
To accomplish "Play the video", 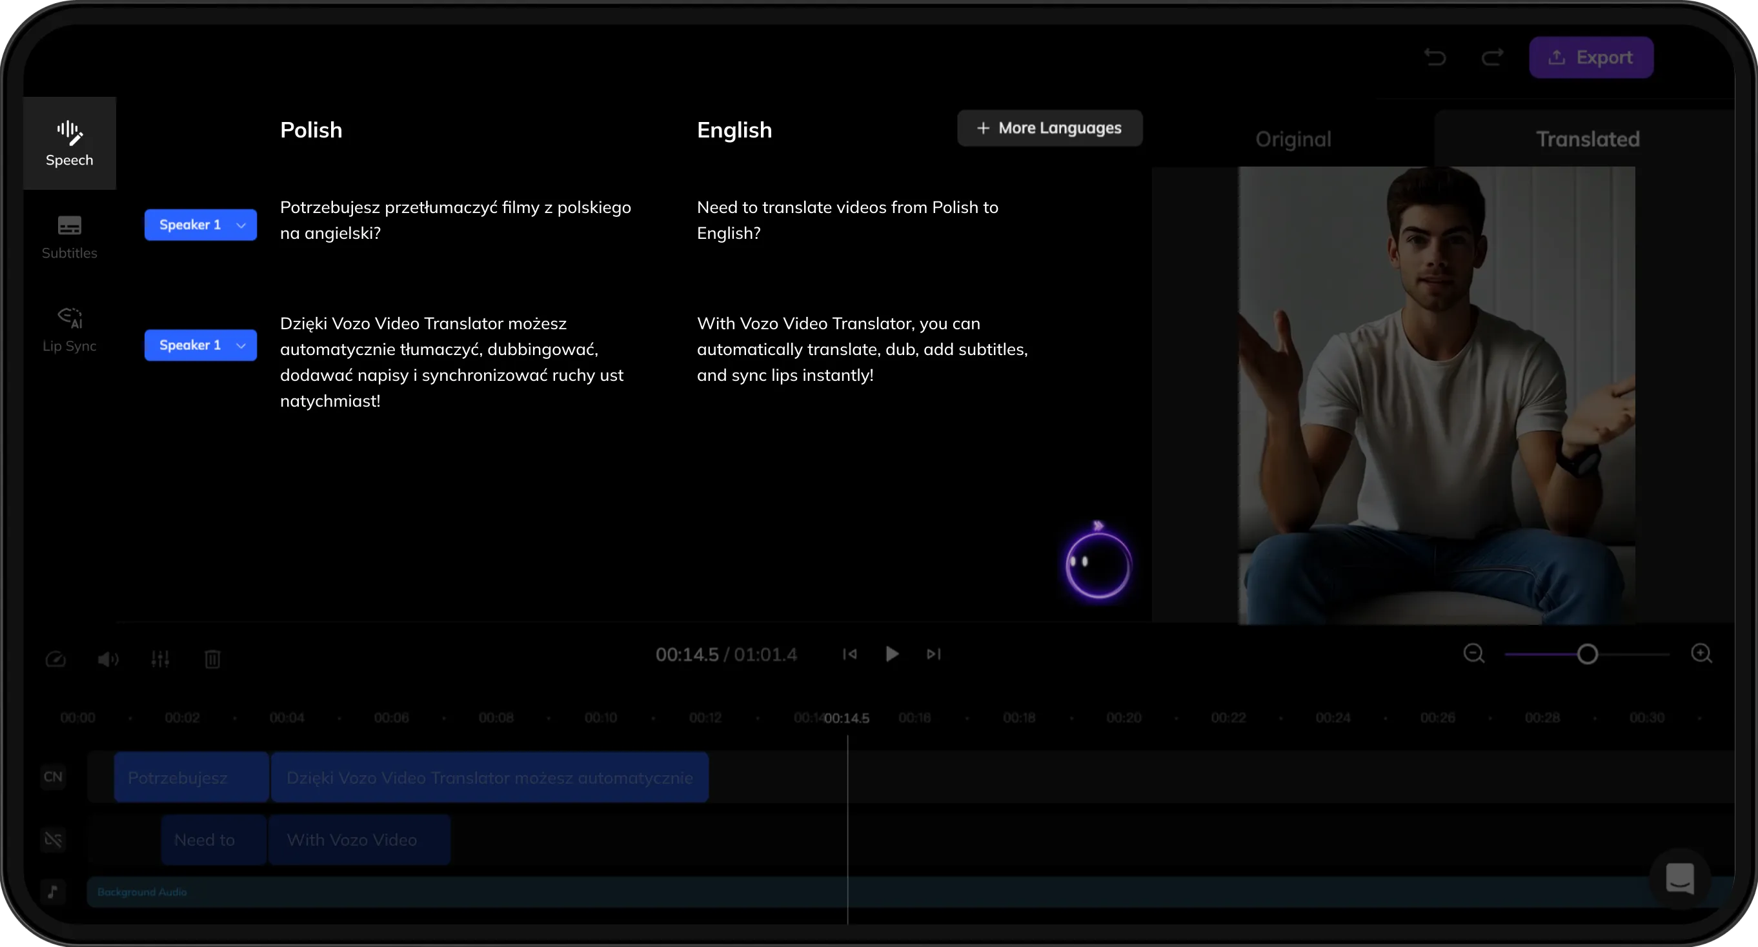I will [891, 654].
